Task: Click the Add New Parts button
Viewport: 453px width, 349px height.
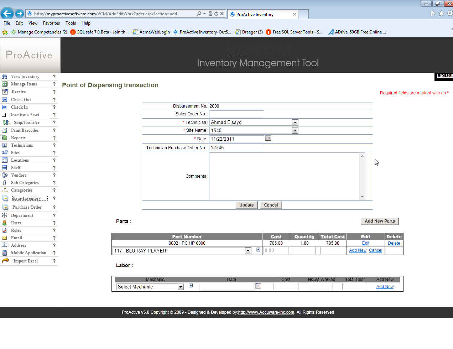Action: point(380,221)
